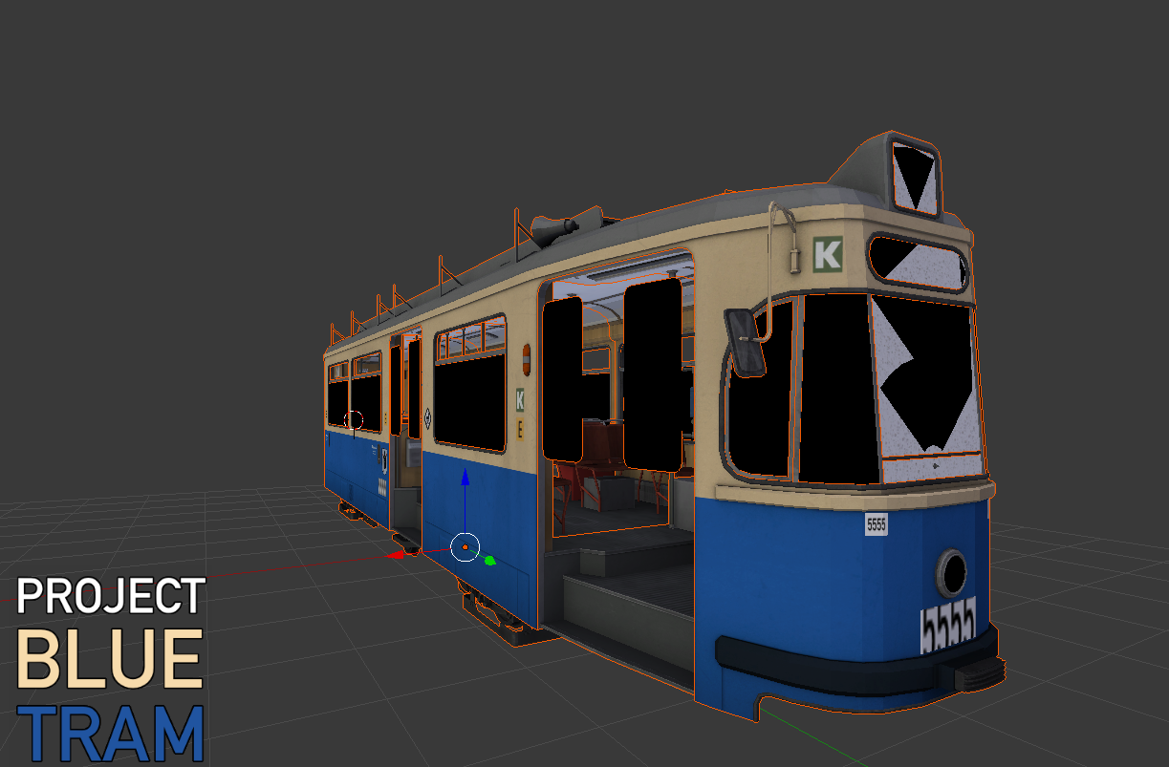Click the red X-axis gizmo arrow
Viewport: 1169px width, 767px height.
point(397,555)
